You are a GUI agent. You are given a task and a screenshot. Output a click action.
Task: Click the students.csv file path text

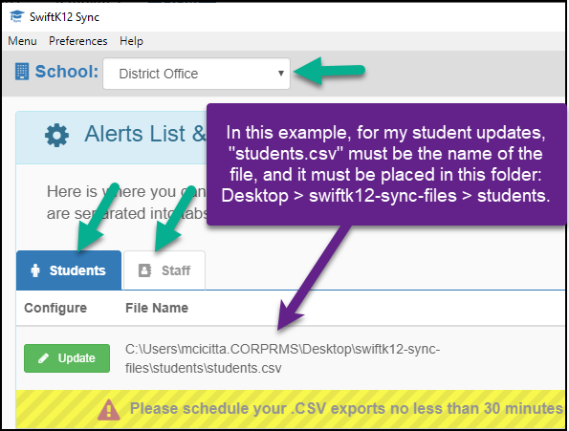coord(283,358)
